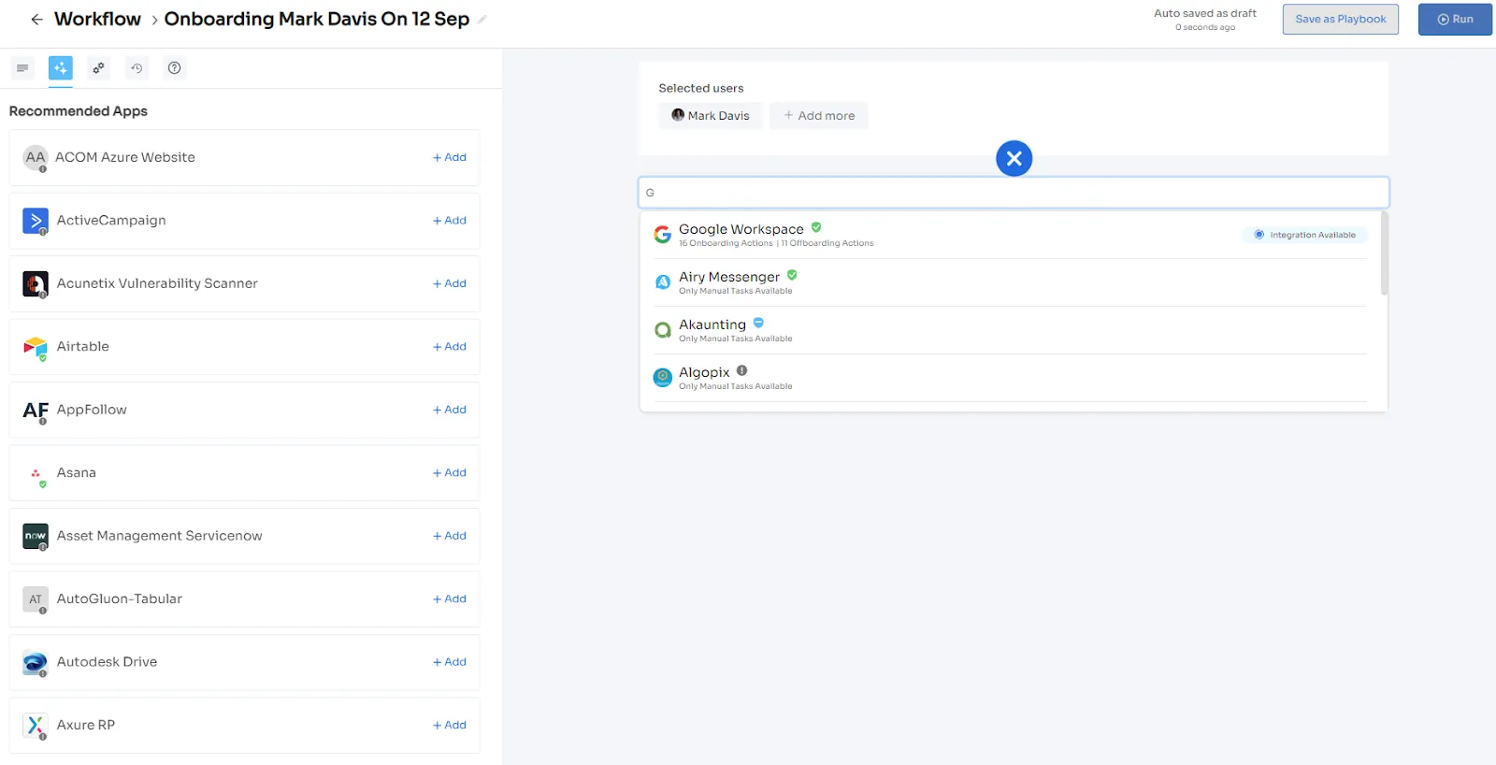1496x765 pixels.
Task: Click the AppFollow app icon
Action: click(36, 410)
